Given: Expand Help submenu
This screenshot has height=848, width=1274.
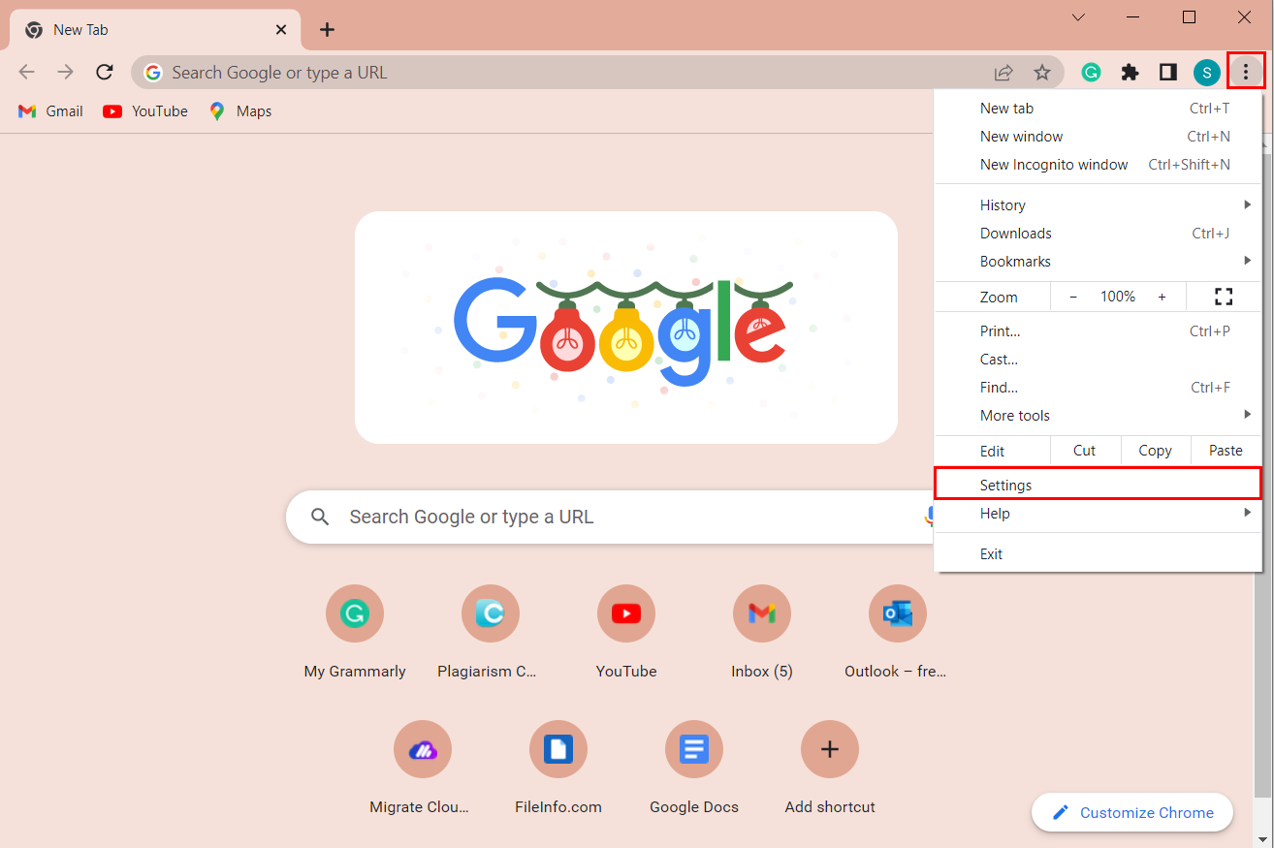Looking at the screenshot, I should pyautogui.click(x=1098, y=514).
